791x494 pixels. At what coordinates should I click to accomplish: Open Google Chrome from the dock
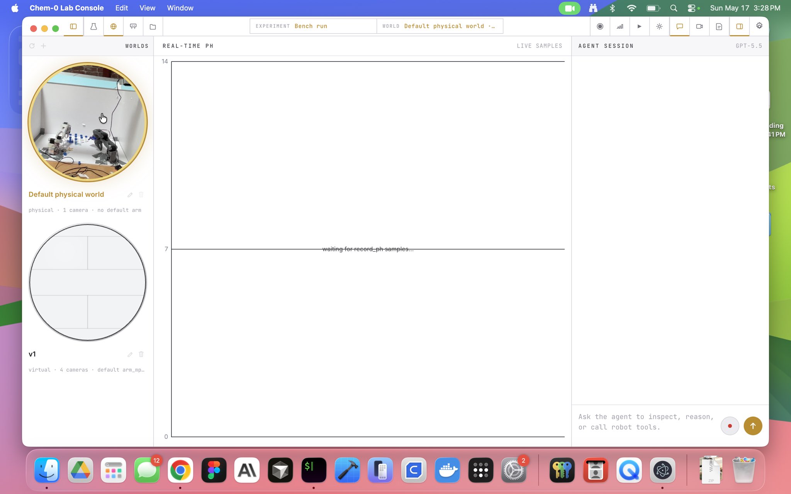point(180,470)
